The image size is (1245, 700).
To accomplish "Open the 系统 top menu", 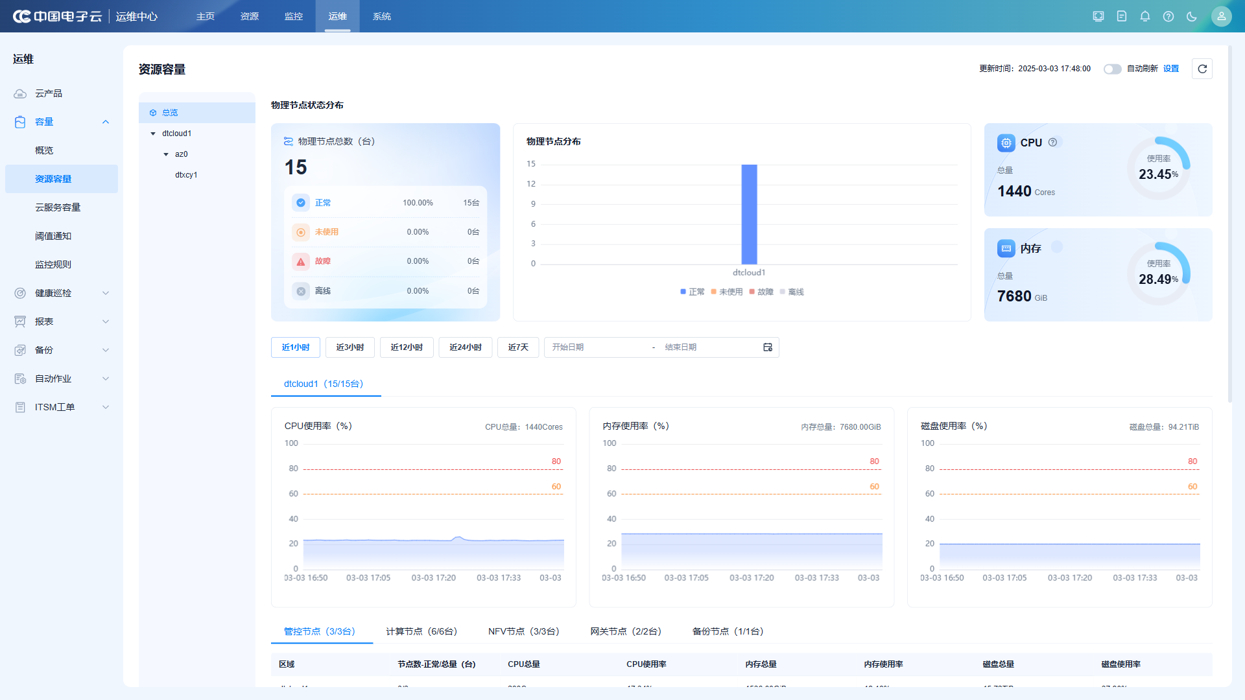I will click(x=382, y=16).
